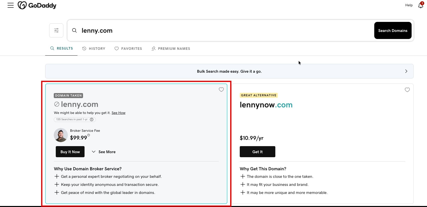Image resolution: width=427 pixels, height=207 pixels.
Task: Click the 'Why Get This Domain?' heading
Action: [x=263, y=169]
